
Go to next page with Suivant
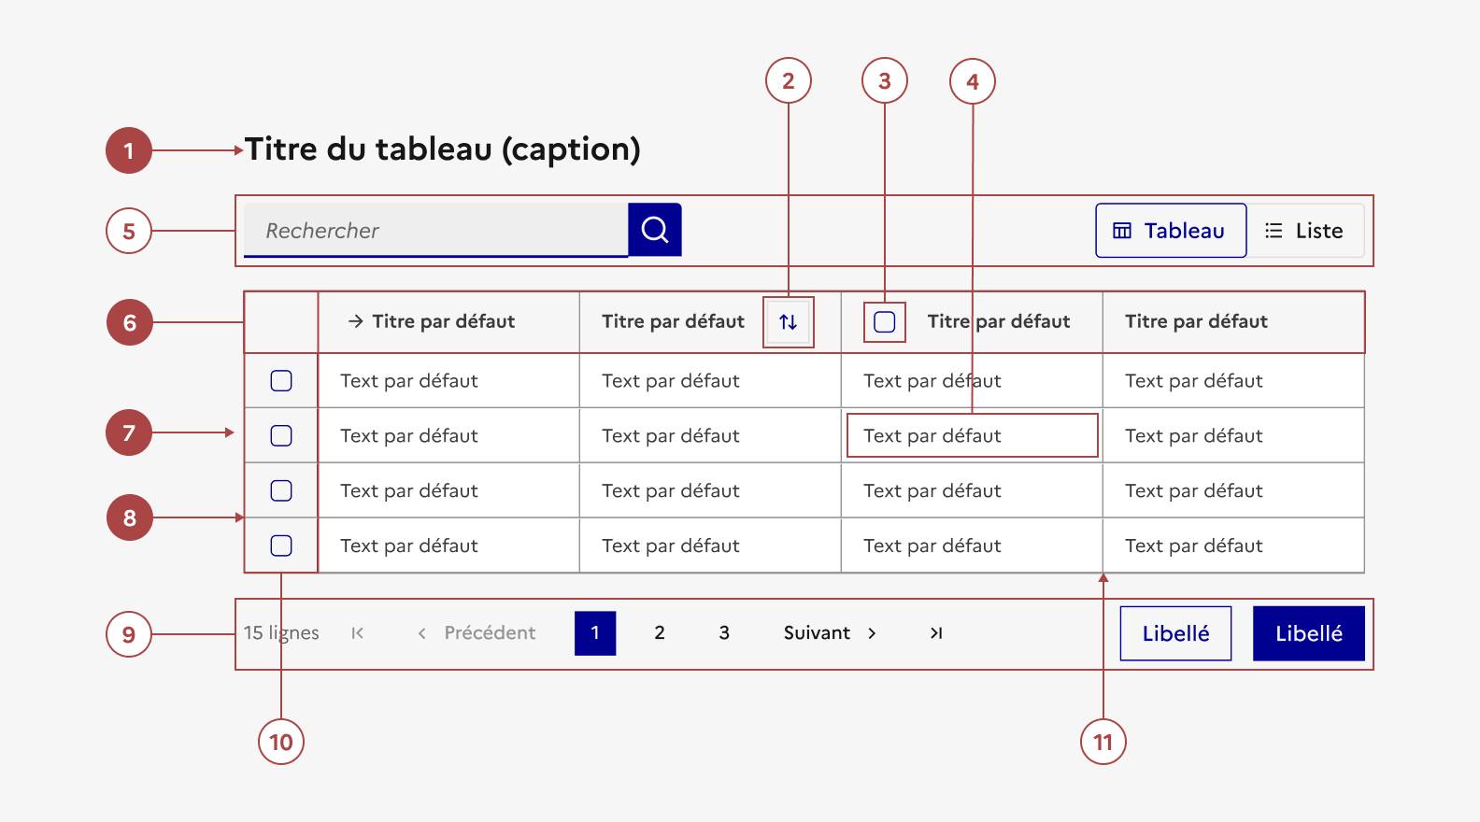coord(830,633)
